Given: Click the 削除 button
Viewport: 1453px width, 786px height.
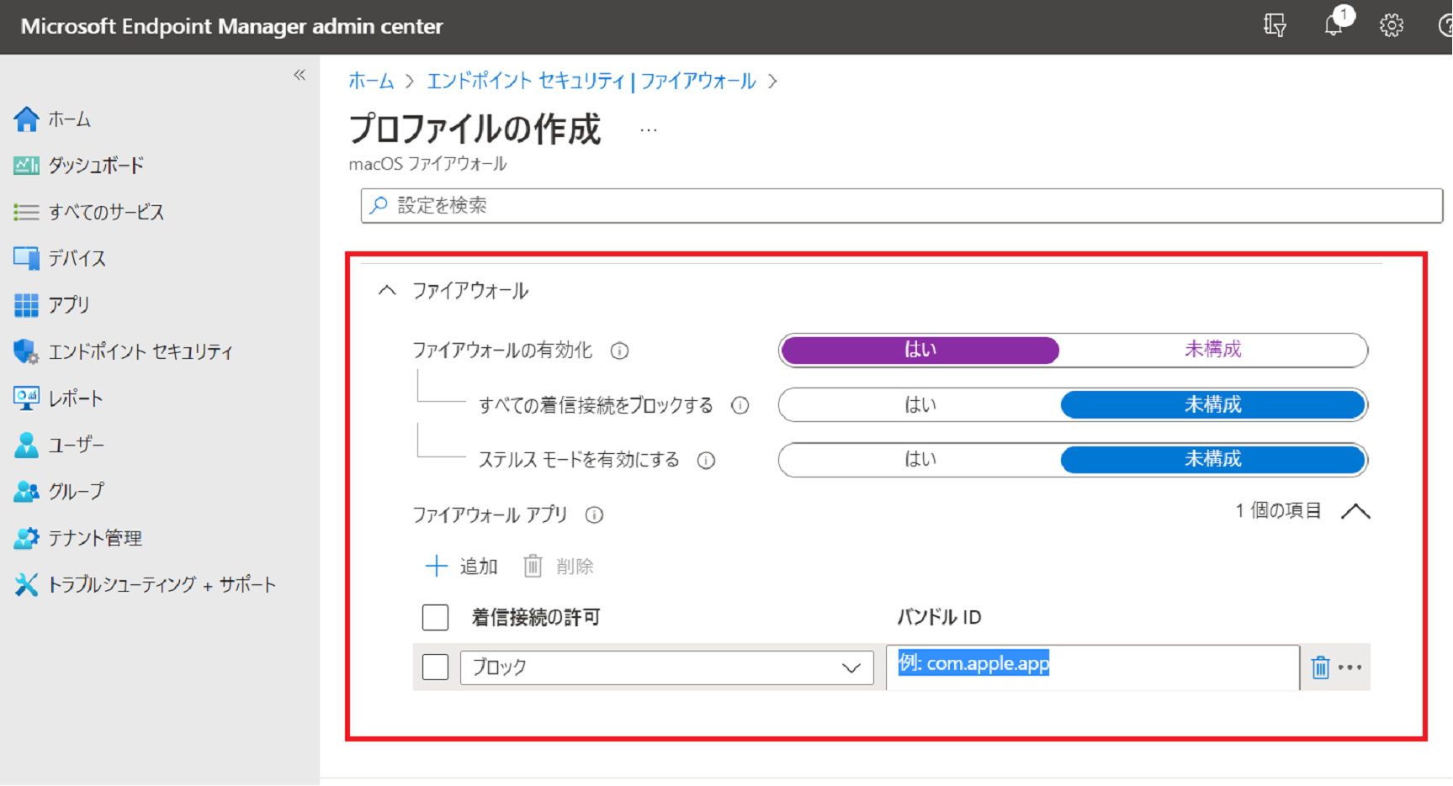Looking at the screenshot, I should [x=558, y=566].
